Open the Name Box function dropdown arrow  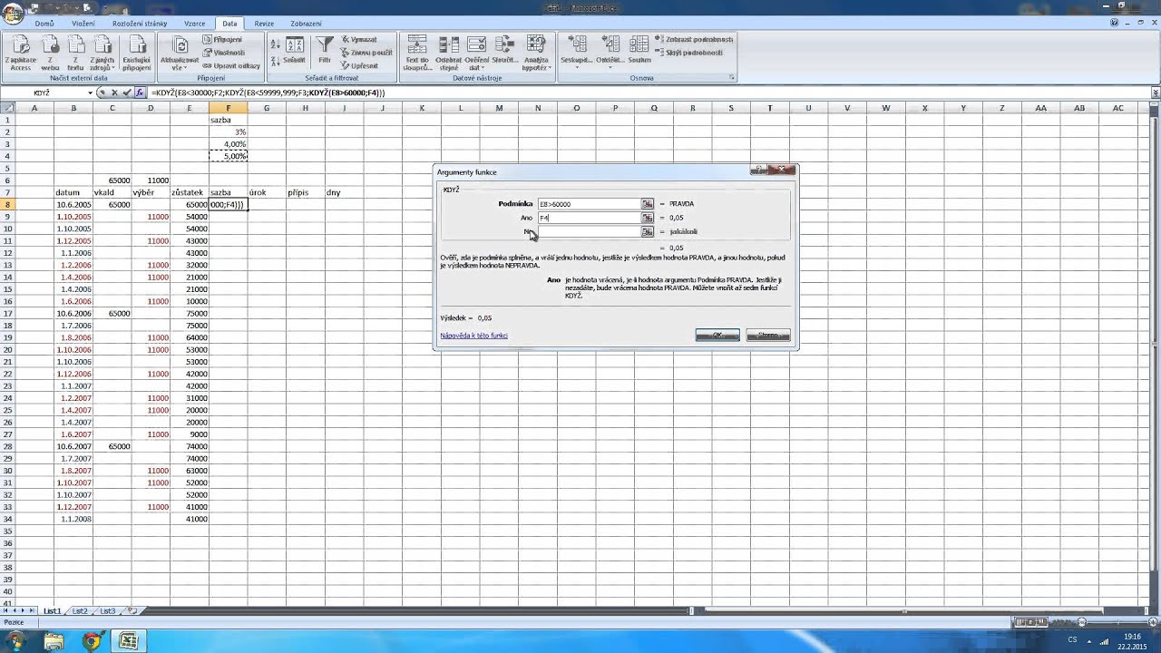pyautogui.click(x=90, y=93)
